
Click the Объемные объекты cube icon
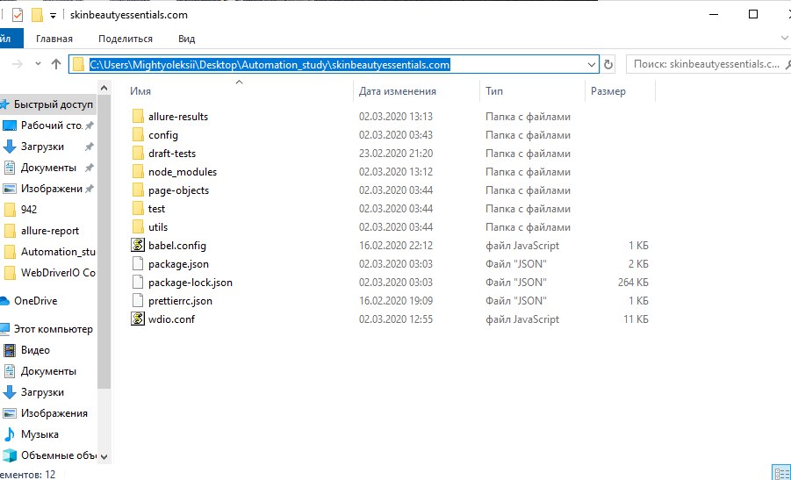(x=10, y=455)
